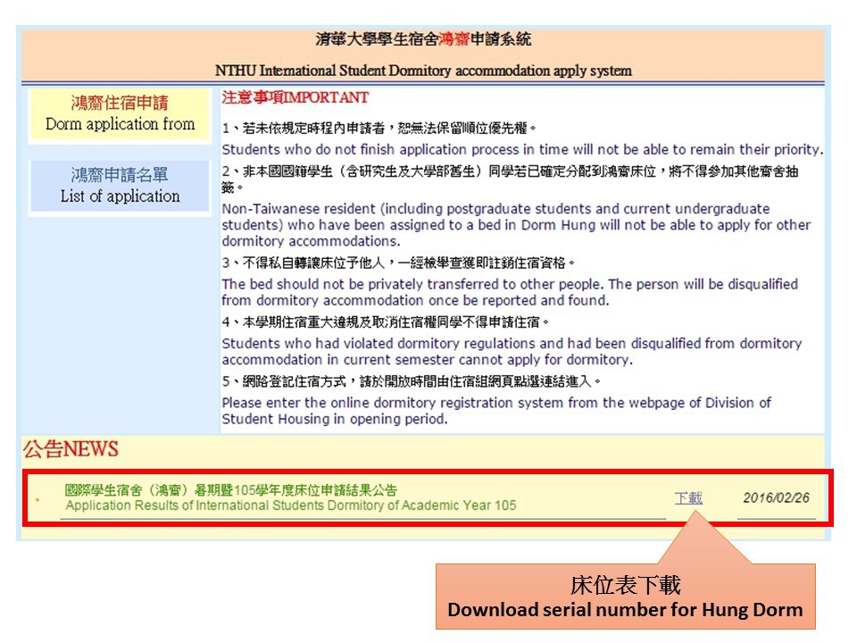857x643 pixels.
Task: Click the 'Non-Taiwanese resident' rule paragraph
Action: coord(516,225)
